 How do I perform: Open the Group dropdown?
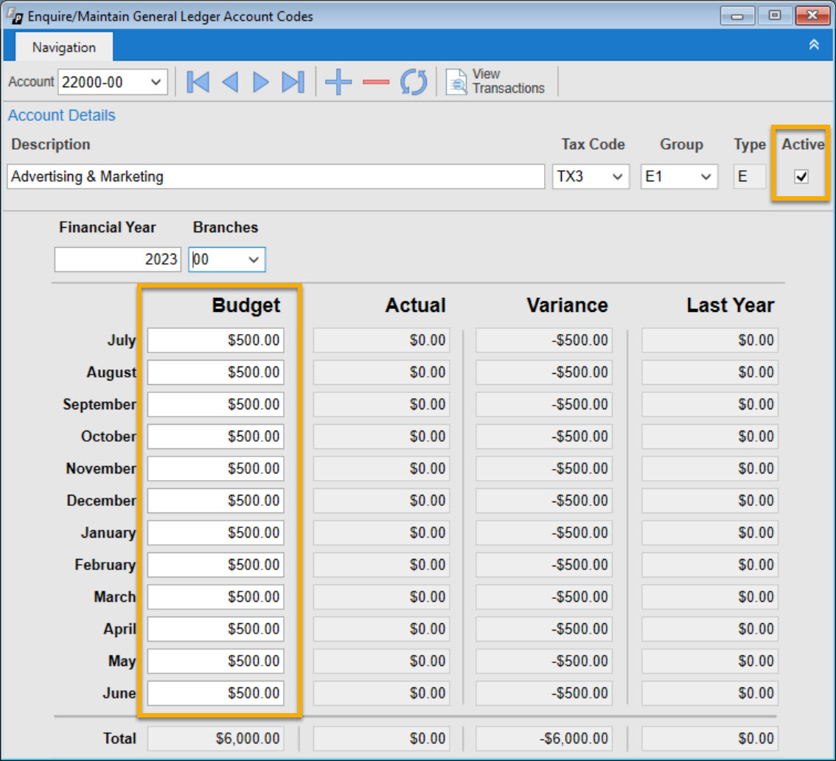(706, 177)
